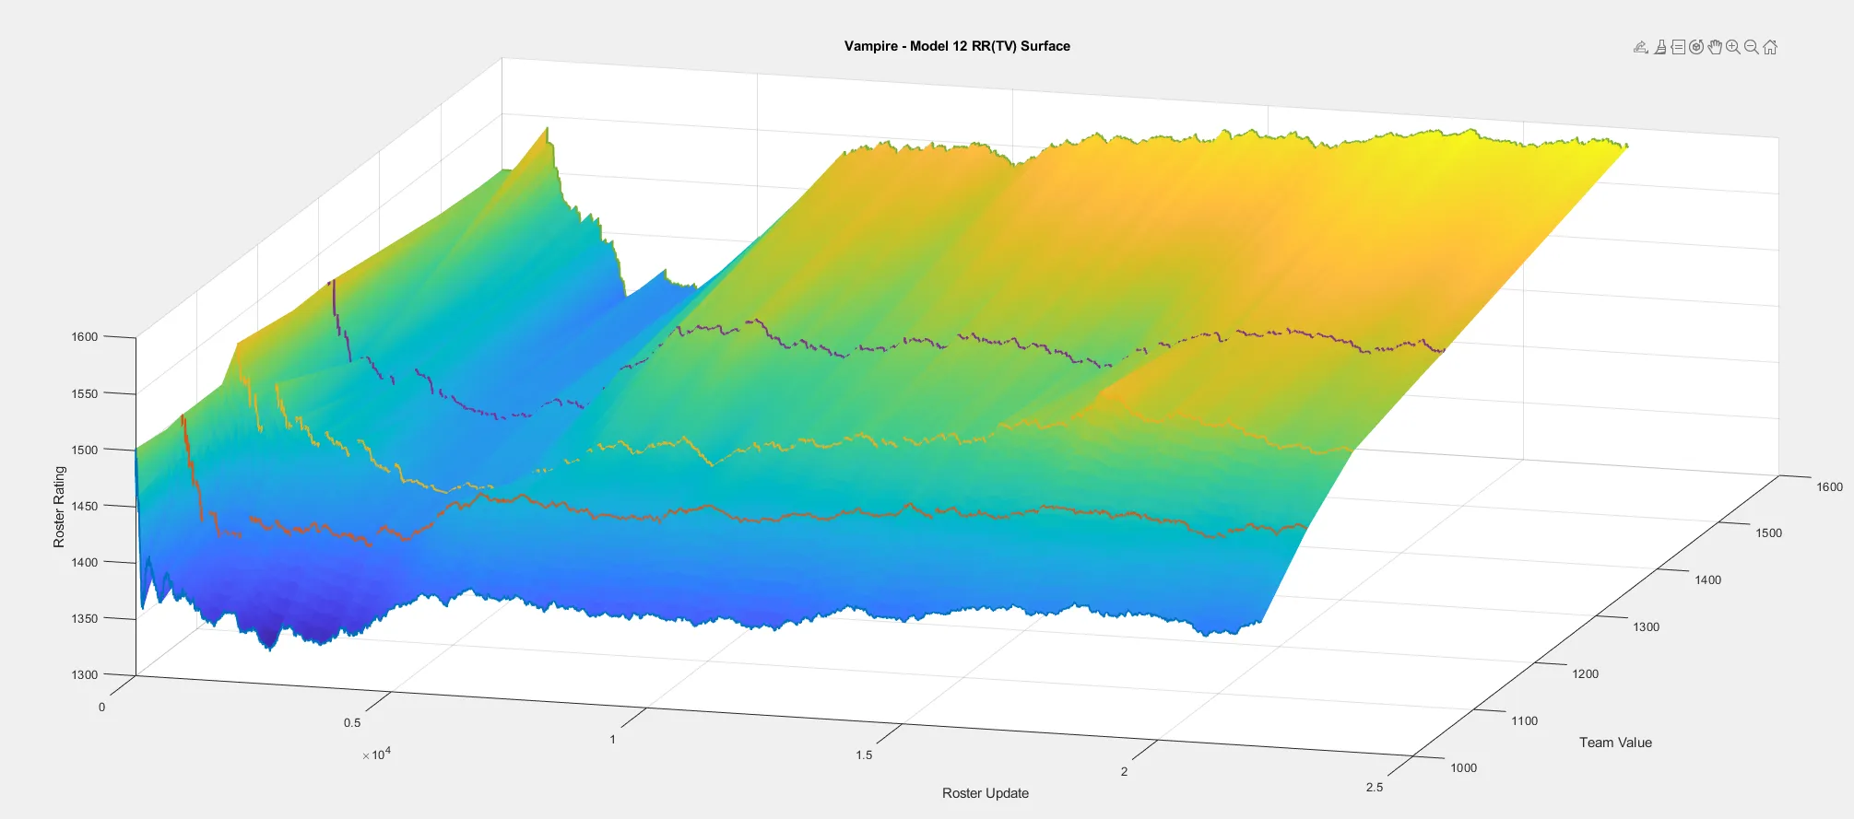
Task: Click the 1200 tick on the Team Value axis
Action: (1586, 673)
